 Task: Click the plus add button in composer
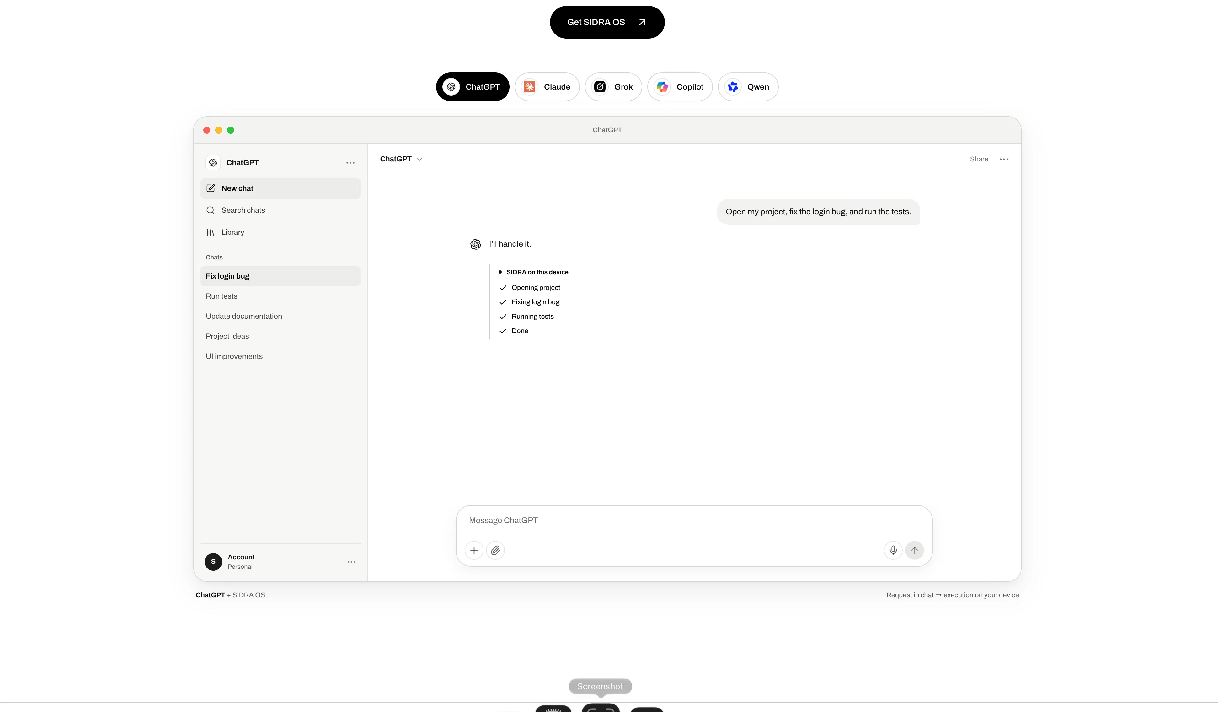point(474,550)
